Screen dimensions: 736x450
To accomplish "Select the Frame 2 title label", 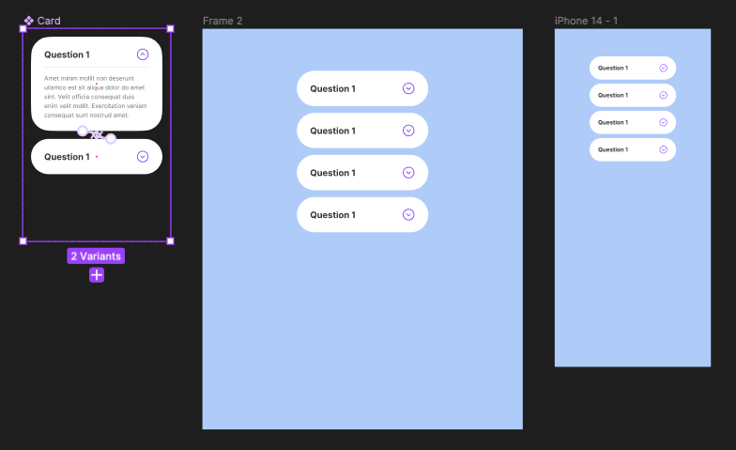I will coord(222,21).
